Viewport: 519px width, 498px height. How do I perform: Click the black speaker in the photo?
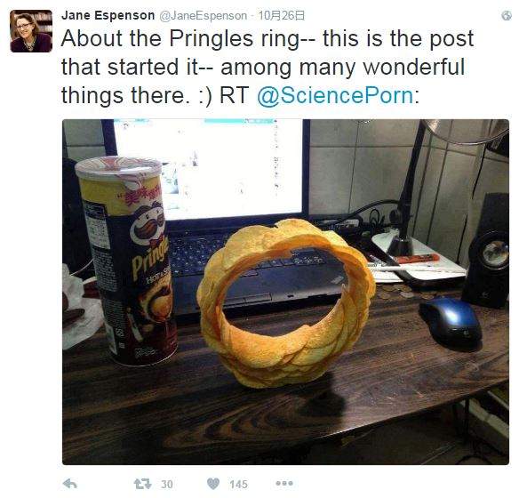point(486,251)
